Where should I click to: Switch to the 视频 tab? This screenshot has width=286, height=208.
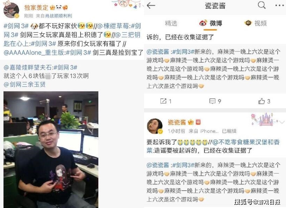coord(255,23)
